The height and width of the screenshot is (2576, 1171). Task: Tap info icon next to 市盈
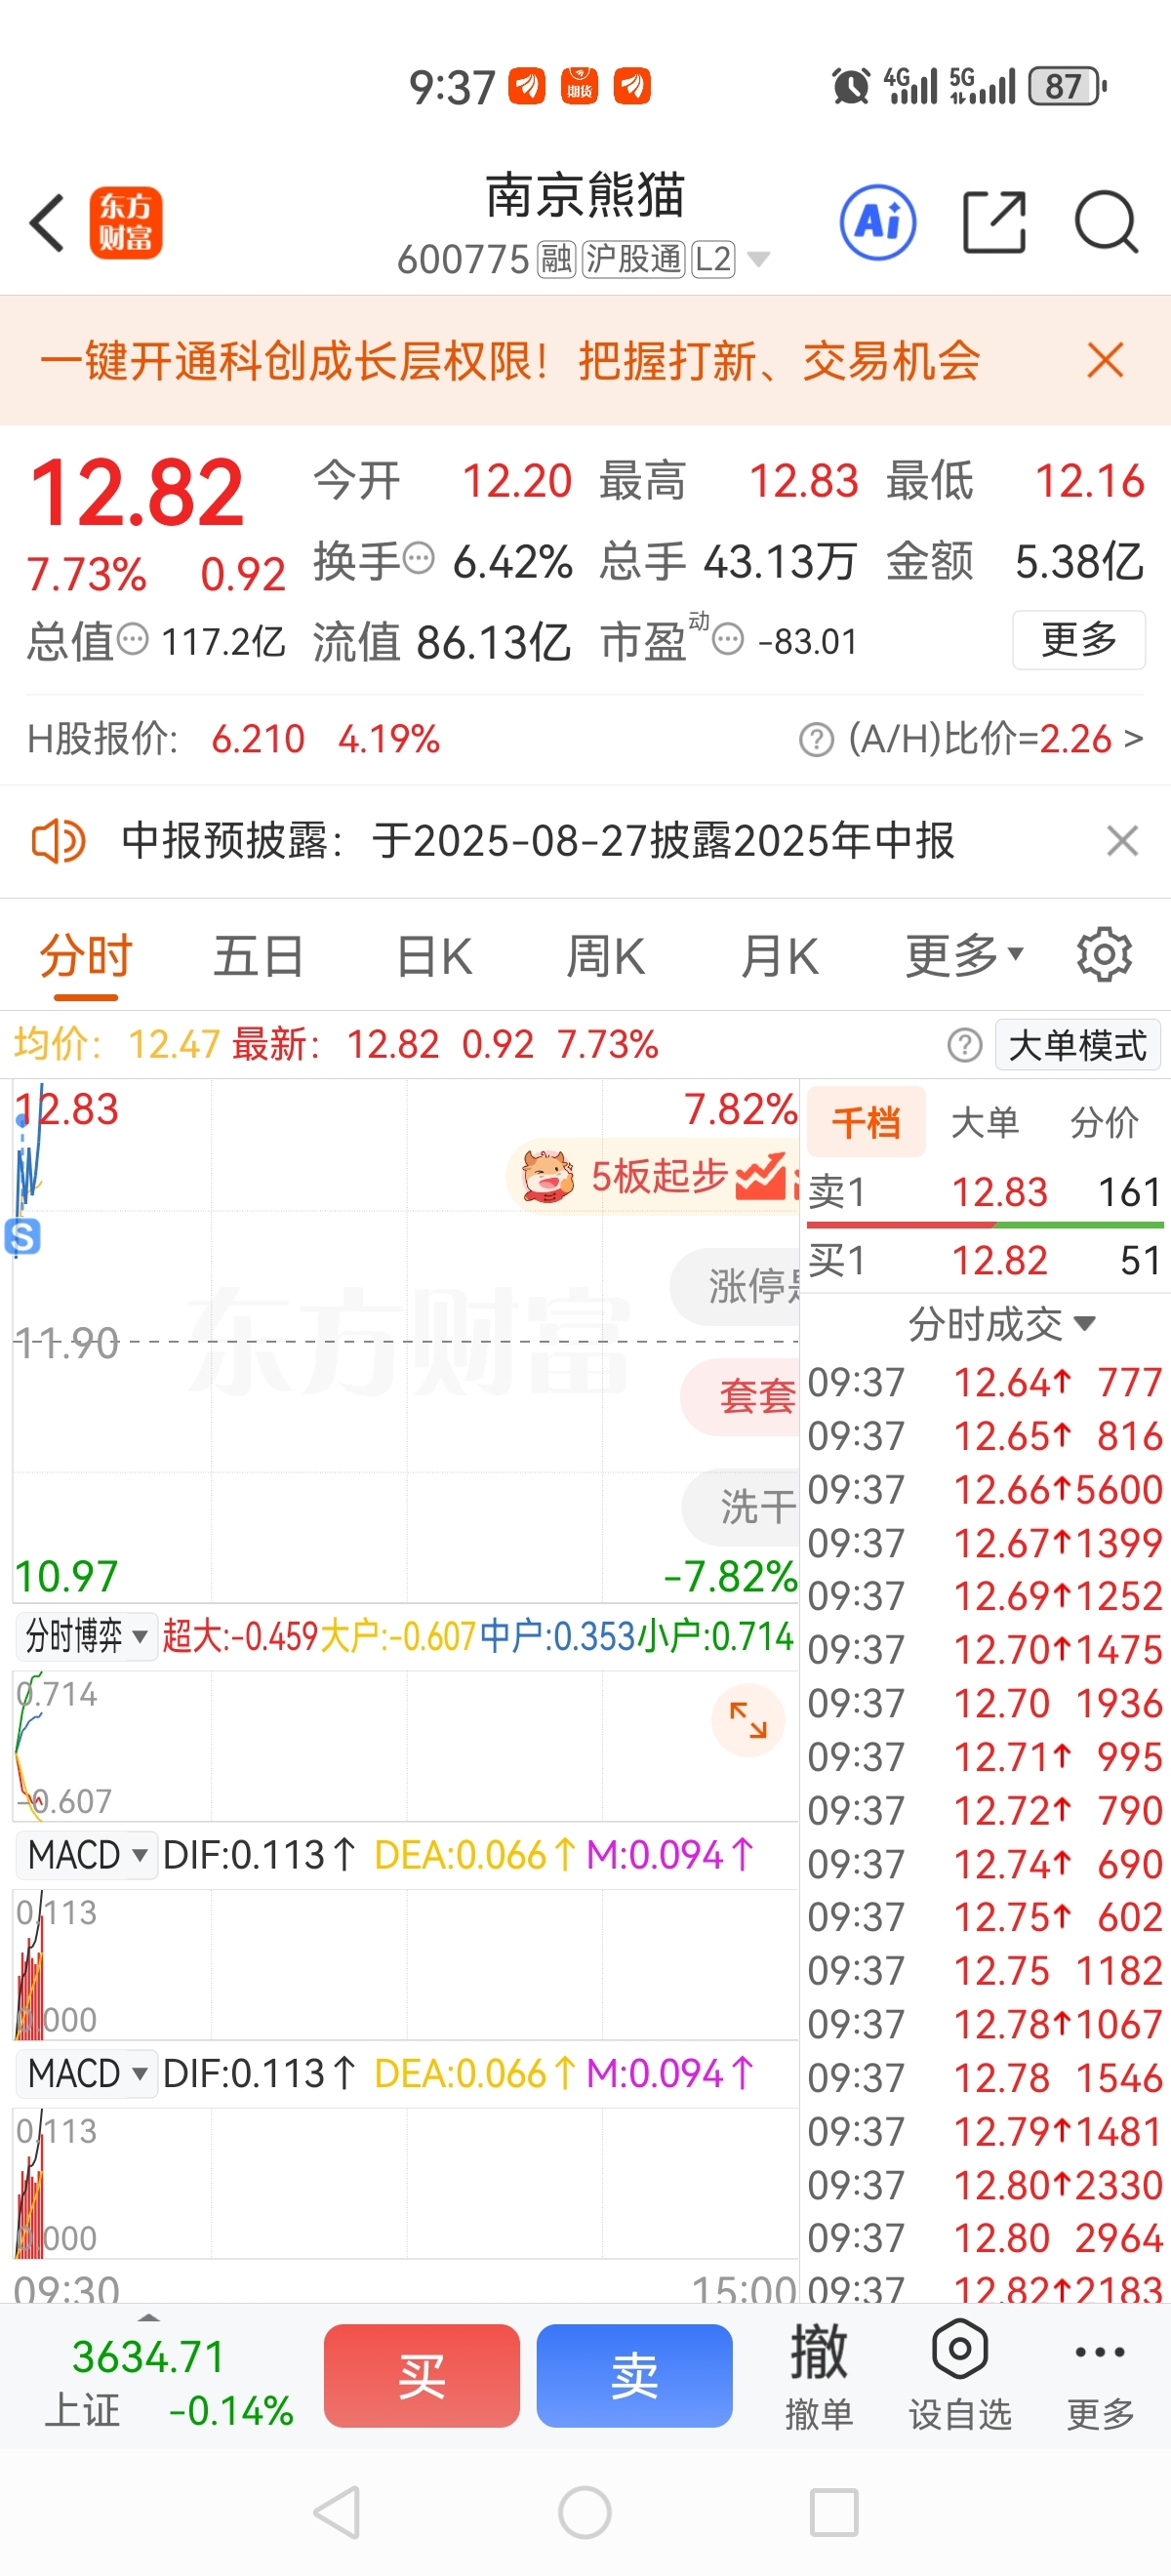tap(728, 638)
